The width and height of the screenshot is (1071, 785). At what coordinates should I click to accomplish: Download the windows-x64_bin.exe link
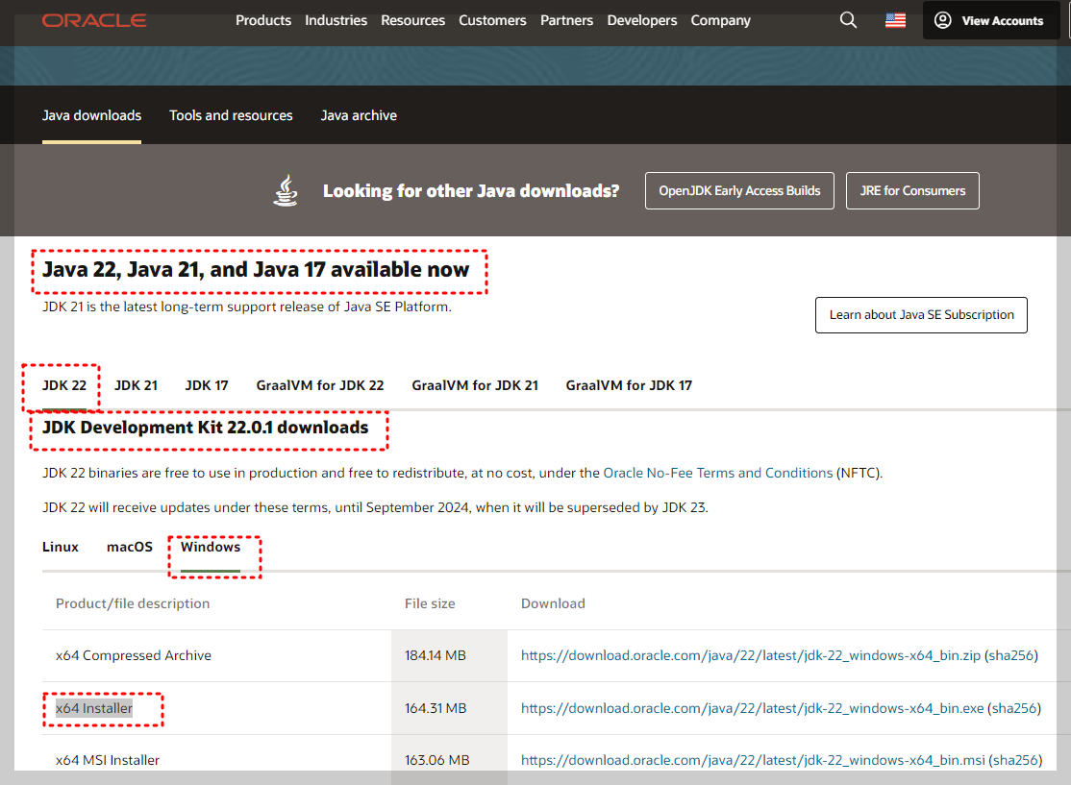[752, 708]
